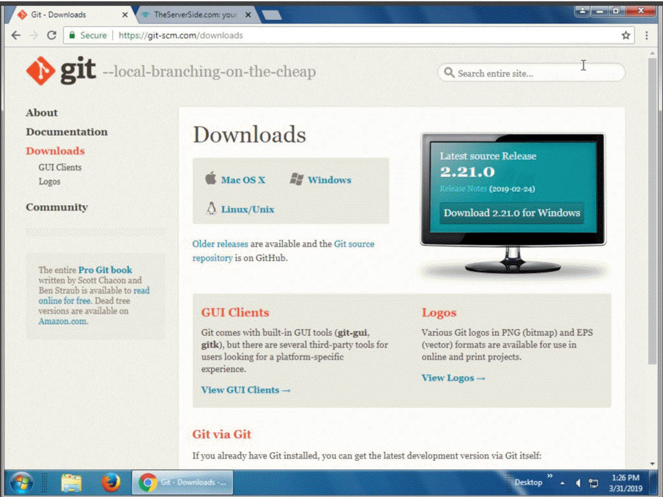Click the Git logo icon

coord(40,71)
